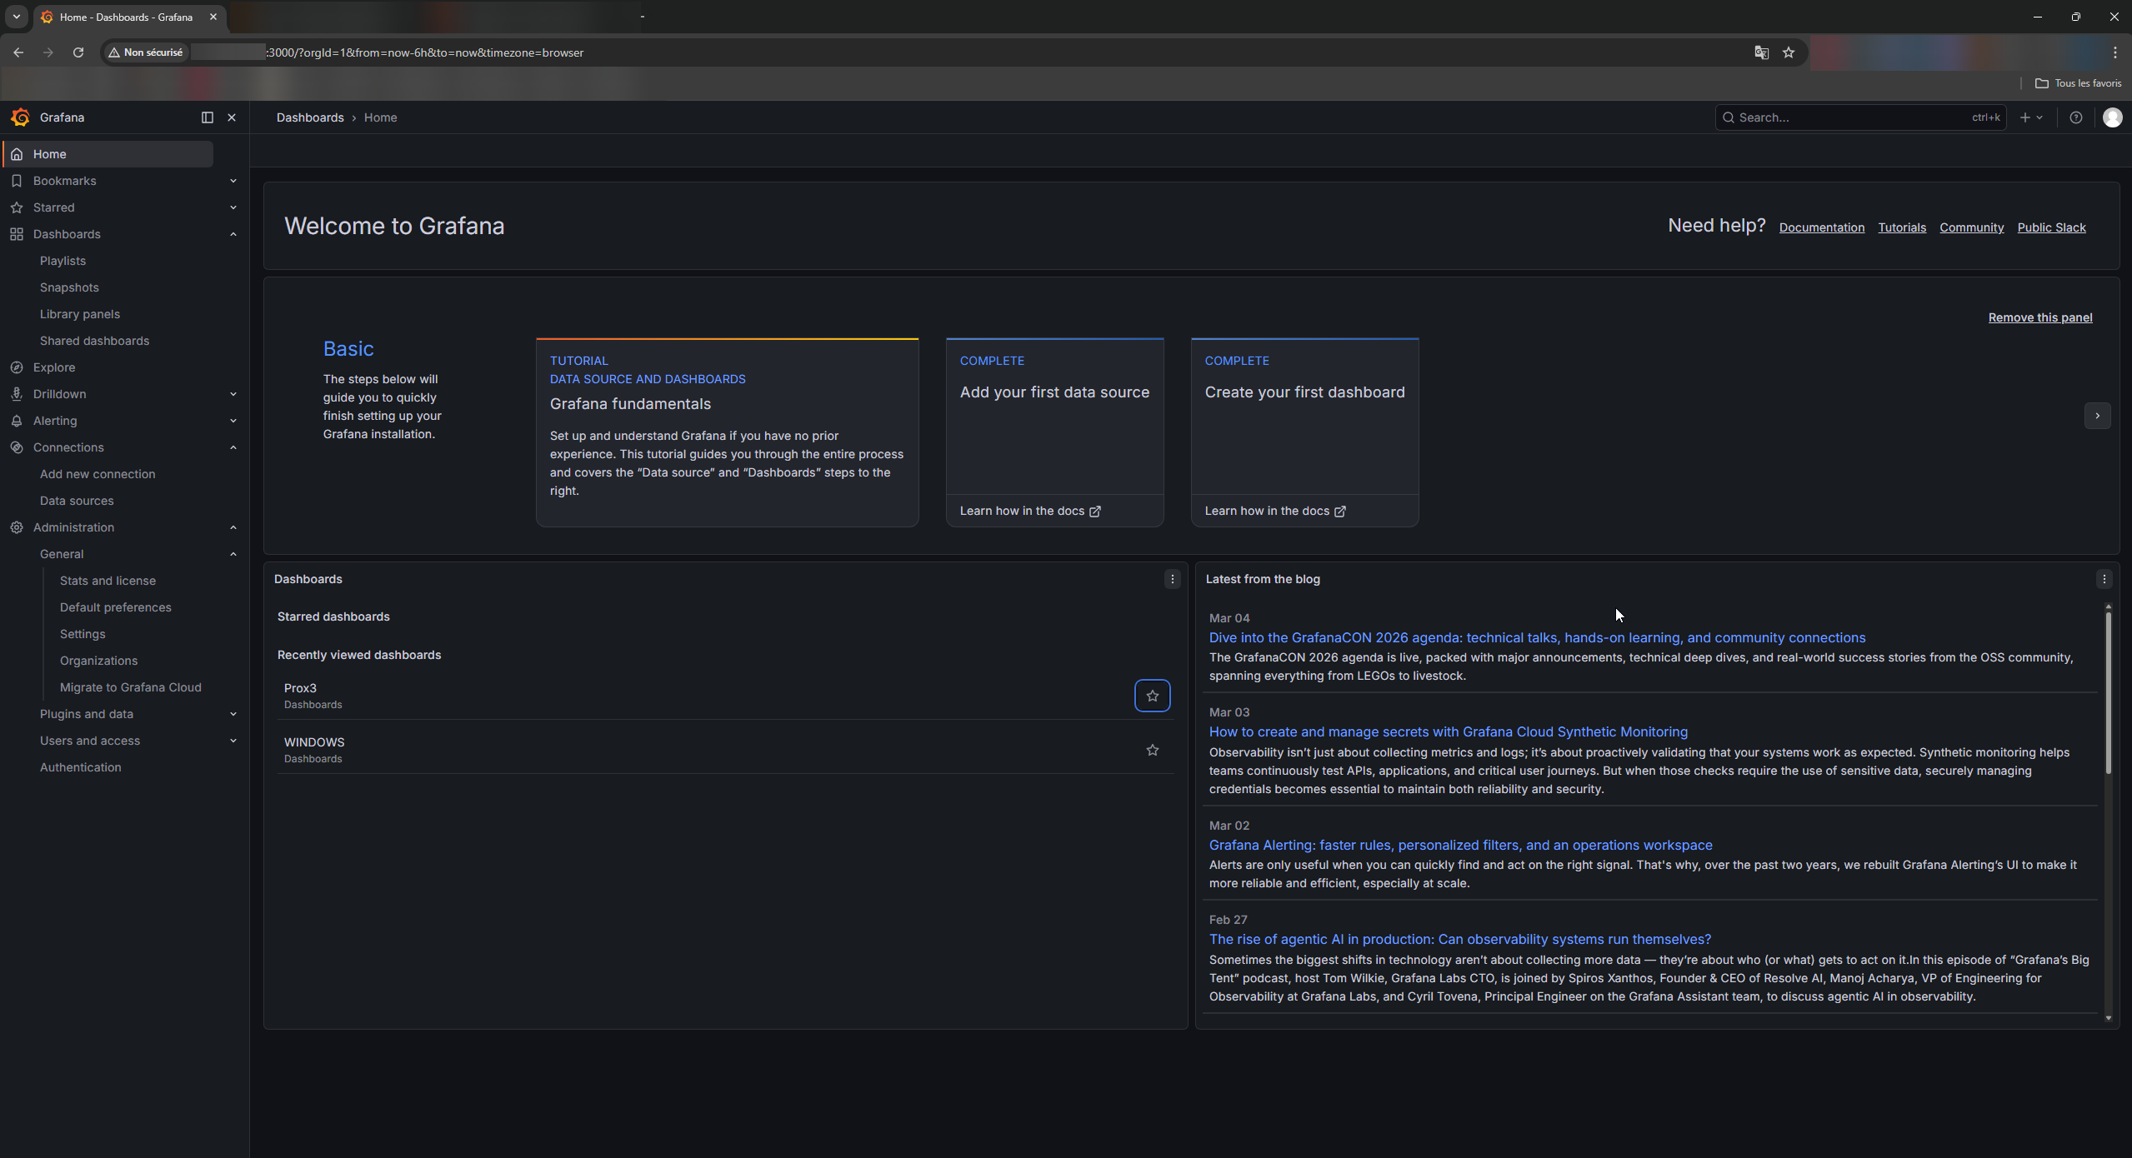Open the help question-mark icon

coord(2075,117)
